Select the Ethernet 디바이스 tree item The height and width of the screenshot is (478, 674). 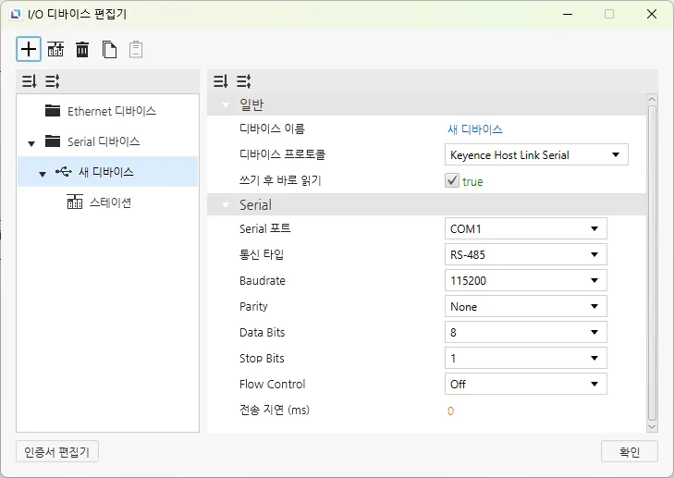pos(111,111)
